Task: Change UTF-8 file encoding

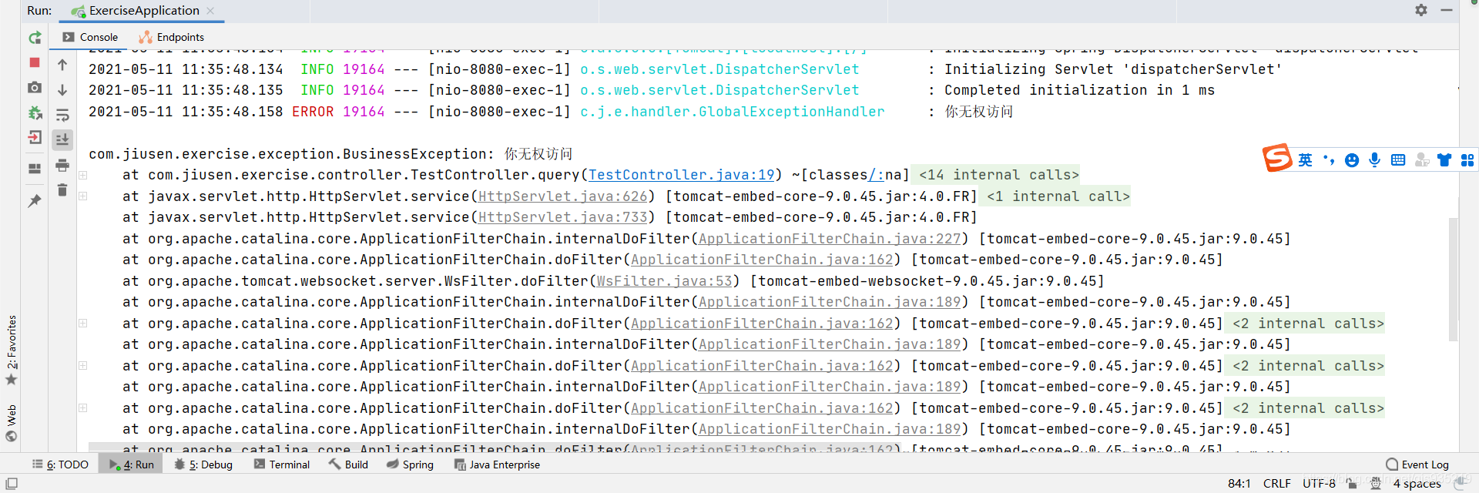Action: coord(1319,483)
